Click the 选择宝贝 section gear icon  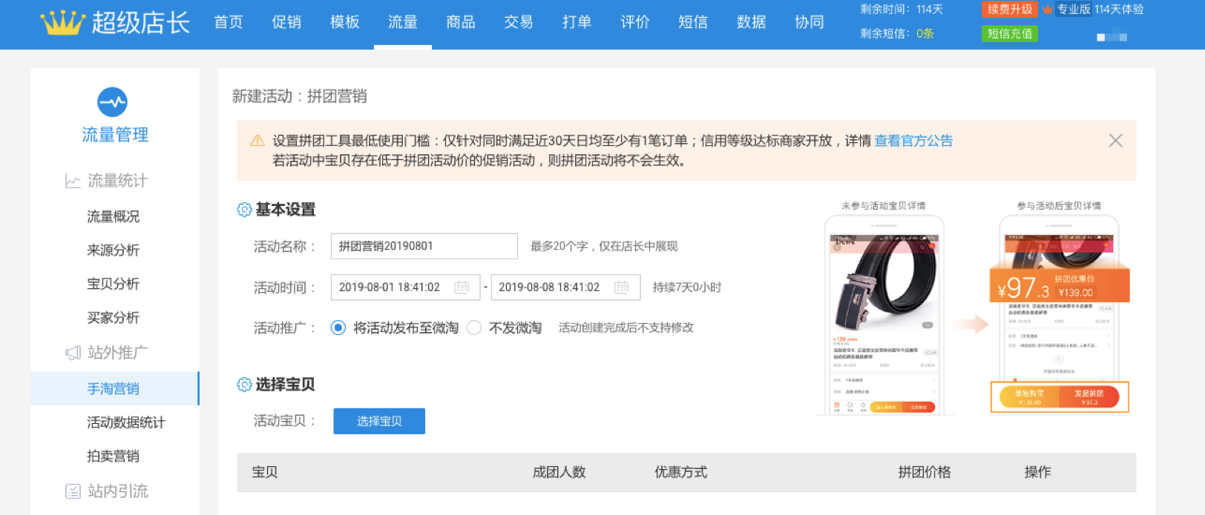244,385
